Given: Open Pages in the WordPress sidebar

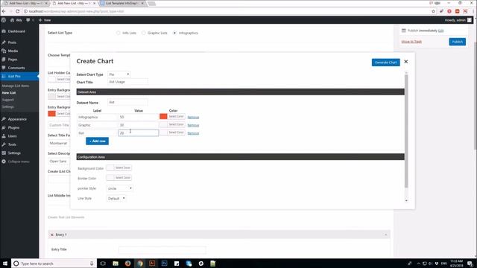Looking at the screenshot, I should click(x=13, y=60).
